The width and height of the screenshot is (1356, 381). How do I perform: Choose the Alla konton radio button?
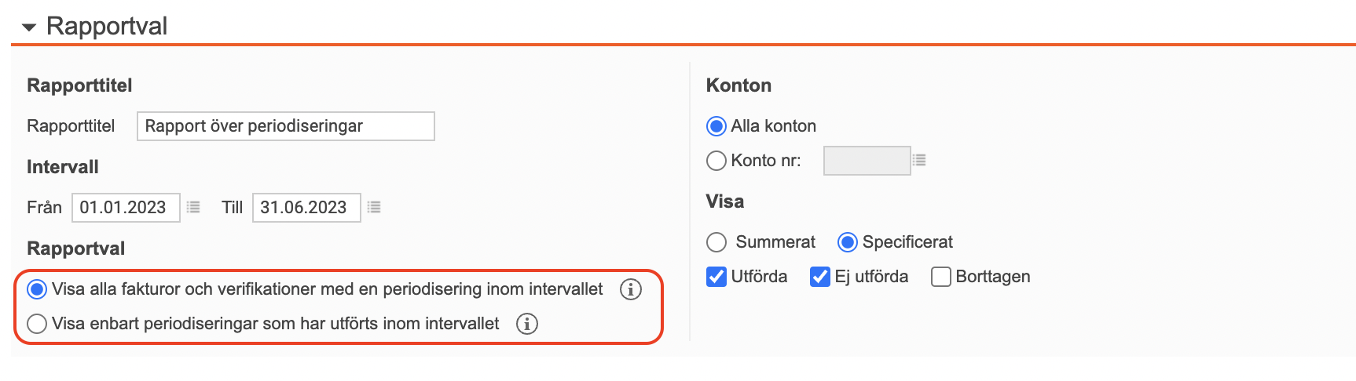coord(716,126)
